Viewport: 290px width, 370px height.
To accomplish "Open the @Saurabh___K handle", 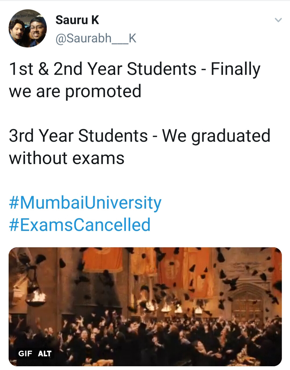I will pyautogui.click(x=96, y=38).
